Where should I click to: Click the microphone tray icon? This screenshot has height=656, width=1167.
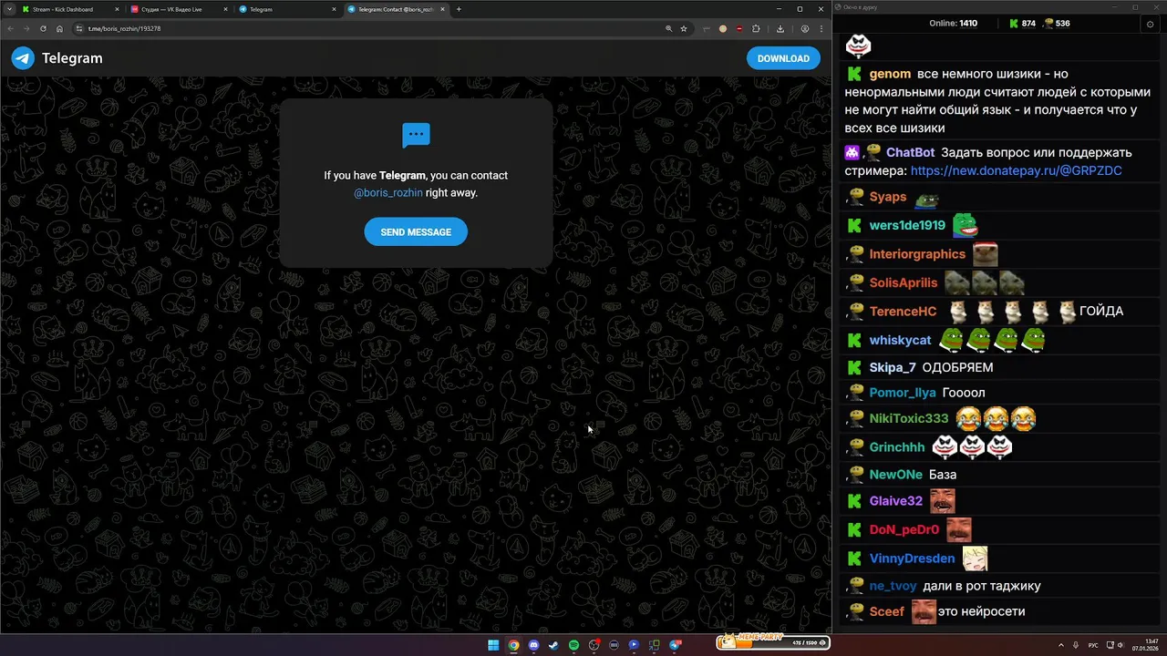pyautogui.click(x=1076, y=645)
